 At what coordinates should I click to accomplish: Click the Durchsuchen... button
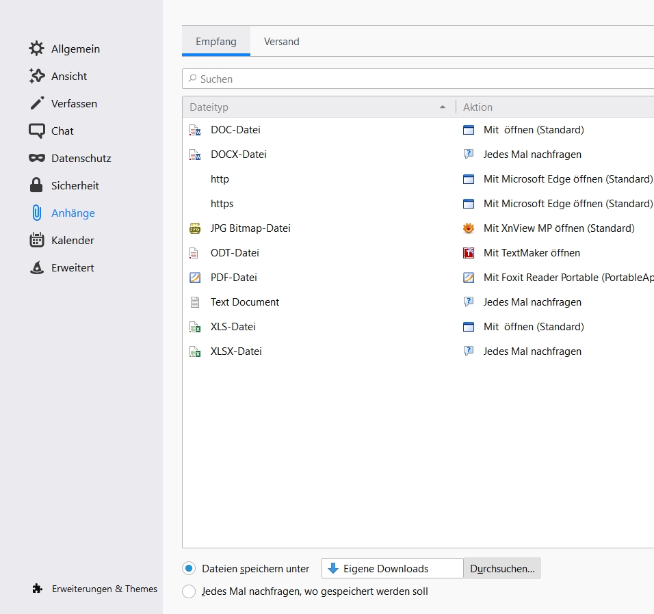click(502, 569)
